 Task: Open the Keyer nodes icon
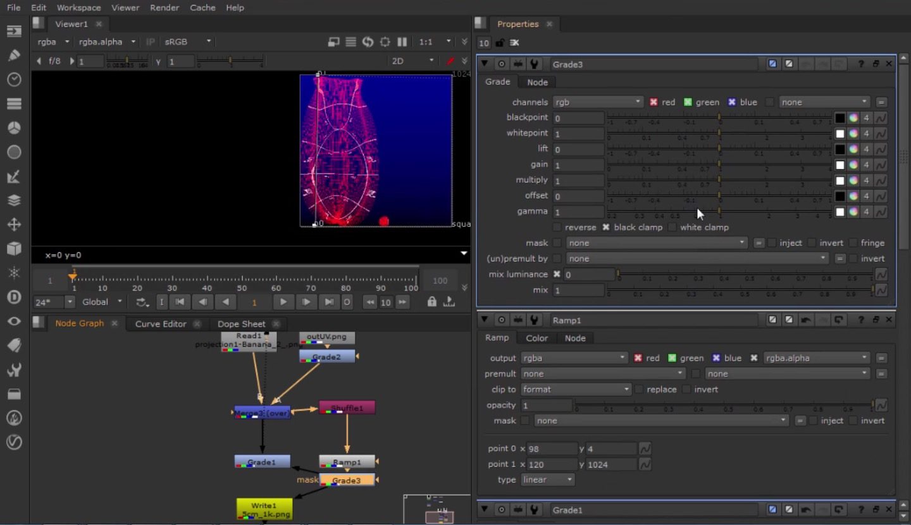[x=14, y=177]
